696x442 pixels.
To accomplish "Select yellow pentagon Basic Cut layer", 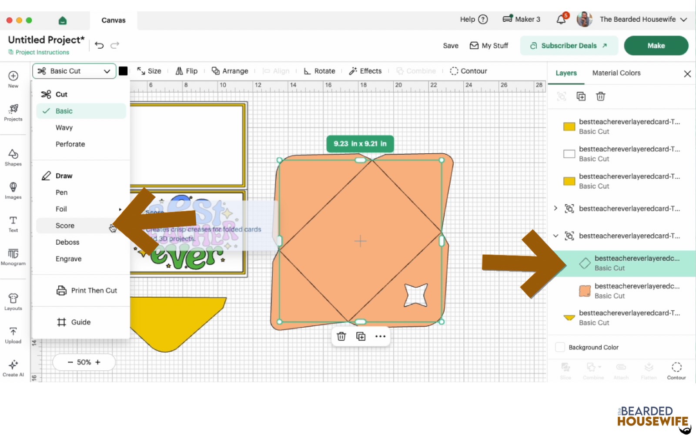I will (x=622, y=318).
